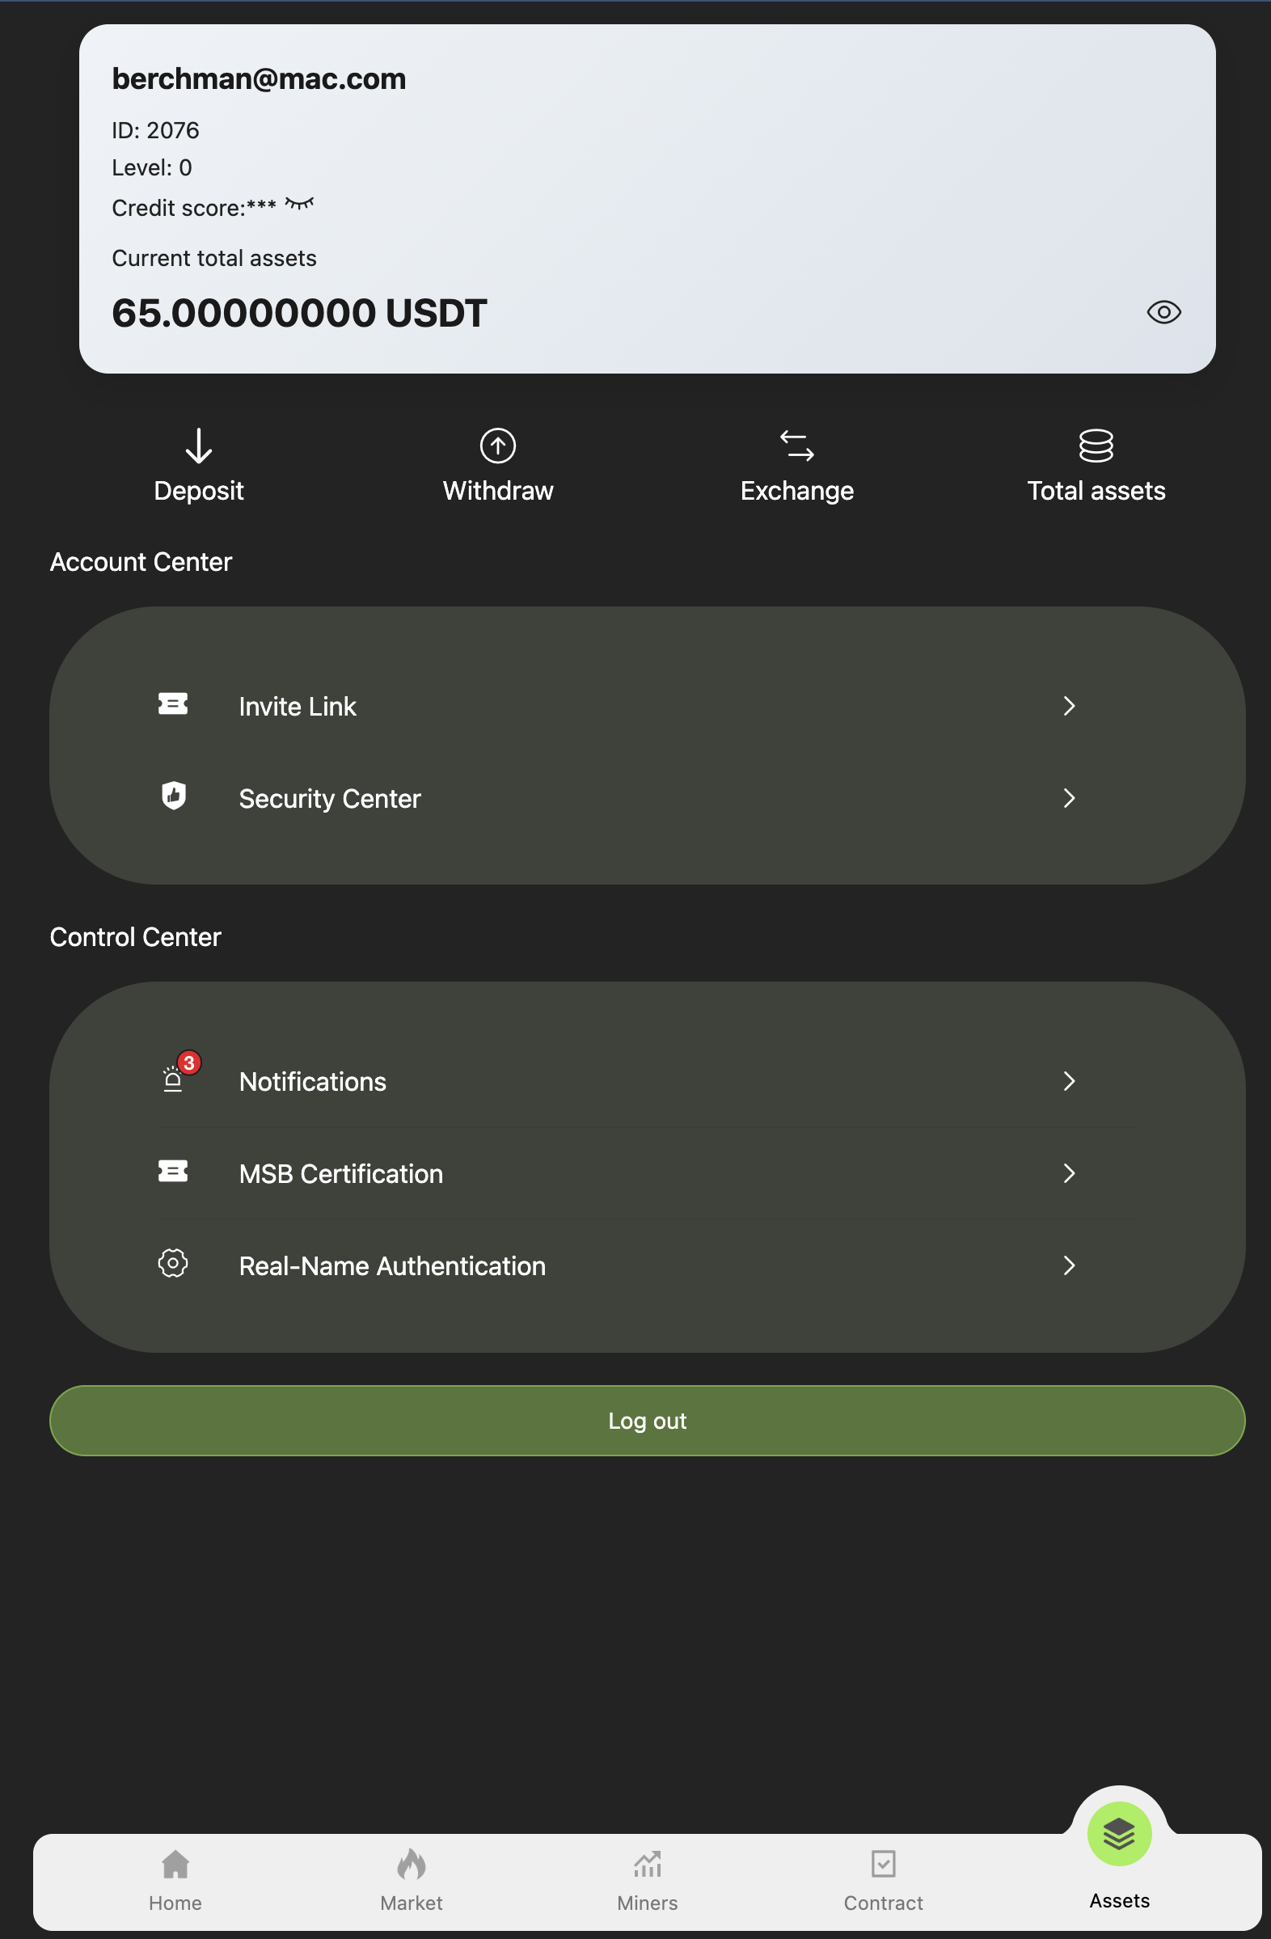Click the Invite Link ticket icon

click(173, 703)
